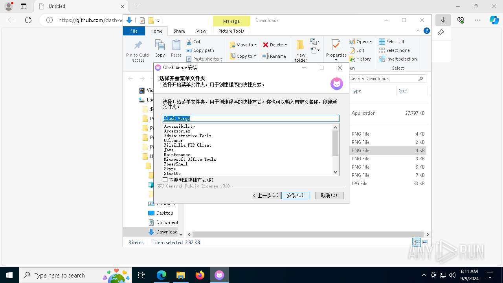Click Clash Verge taskbar icon
The height and width of the screenshot is (283, 503).
coord(219,275)
